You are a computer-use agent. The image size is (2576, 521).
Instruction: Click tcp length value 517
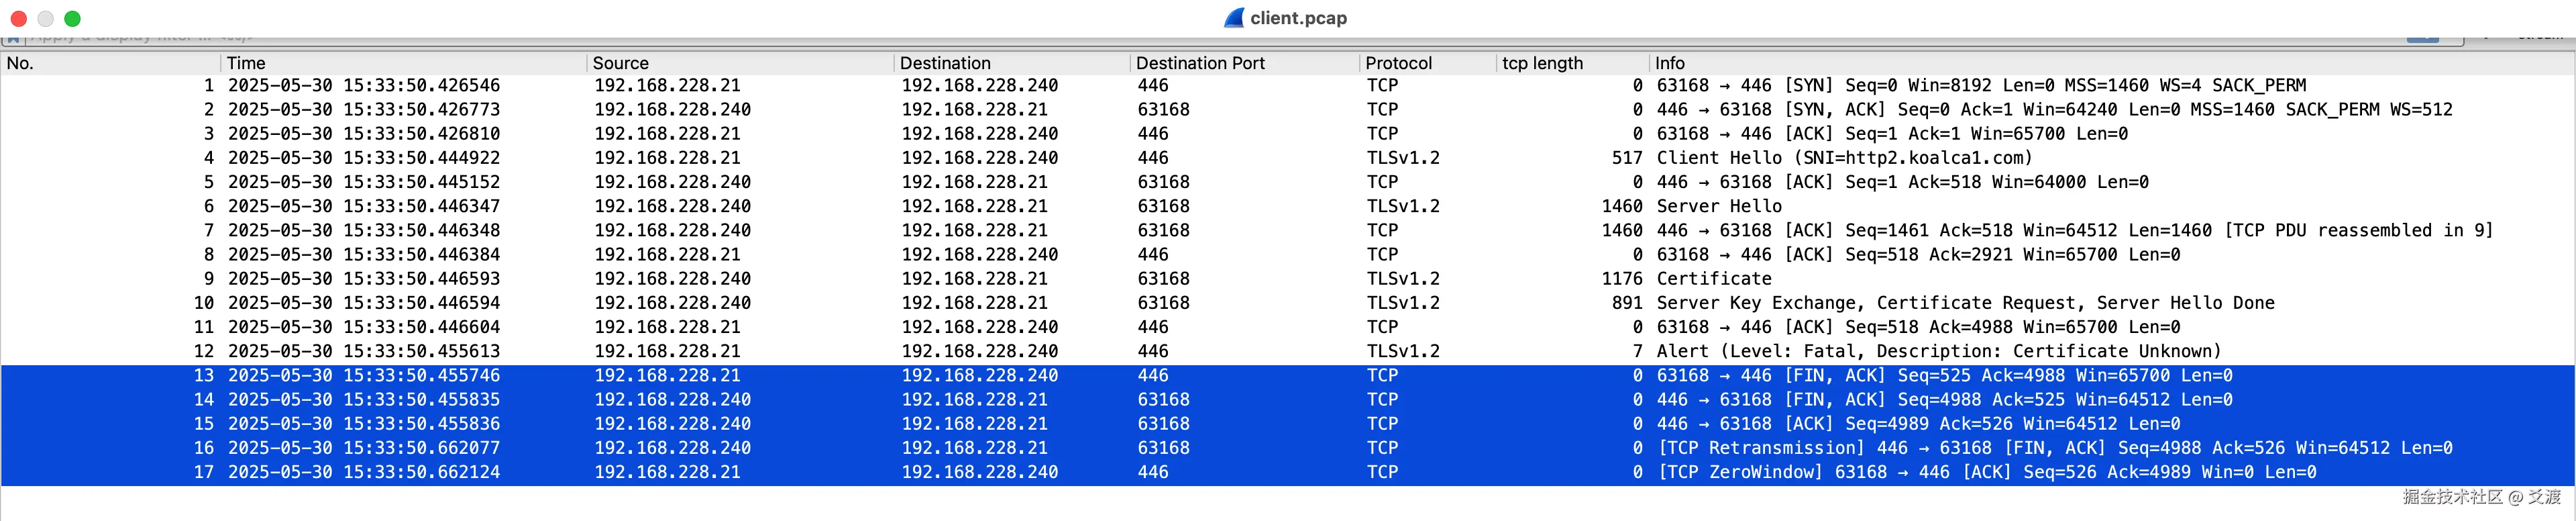point(1626,158)
